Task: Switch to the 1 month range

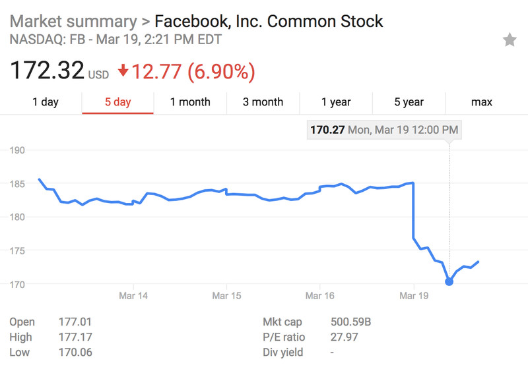Action: (x=190, y=102)
